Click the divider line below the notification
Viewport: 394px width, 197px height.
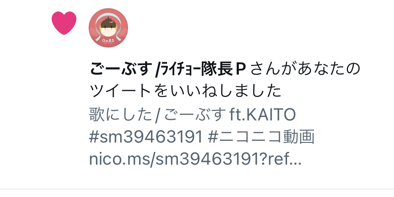click(197, 189)
